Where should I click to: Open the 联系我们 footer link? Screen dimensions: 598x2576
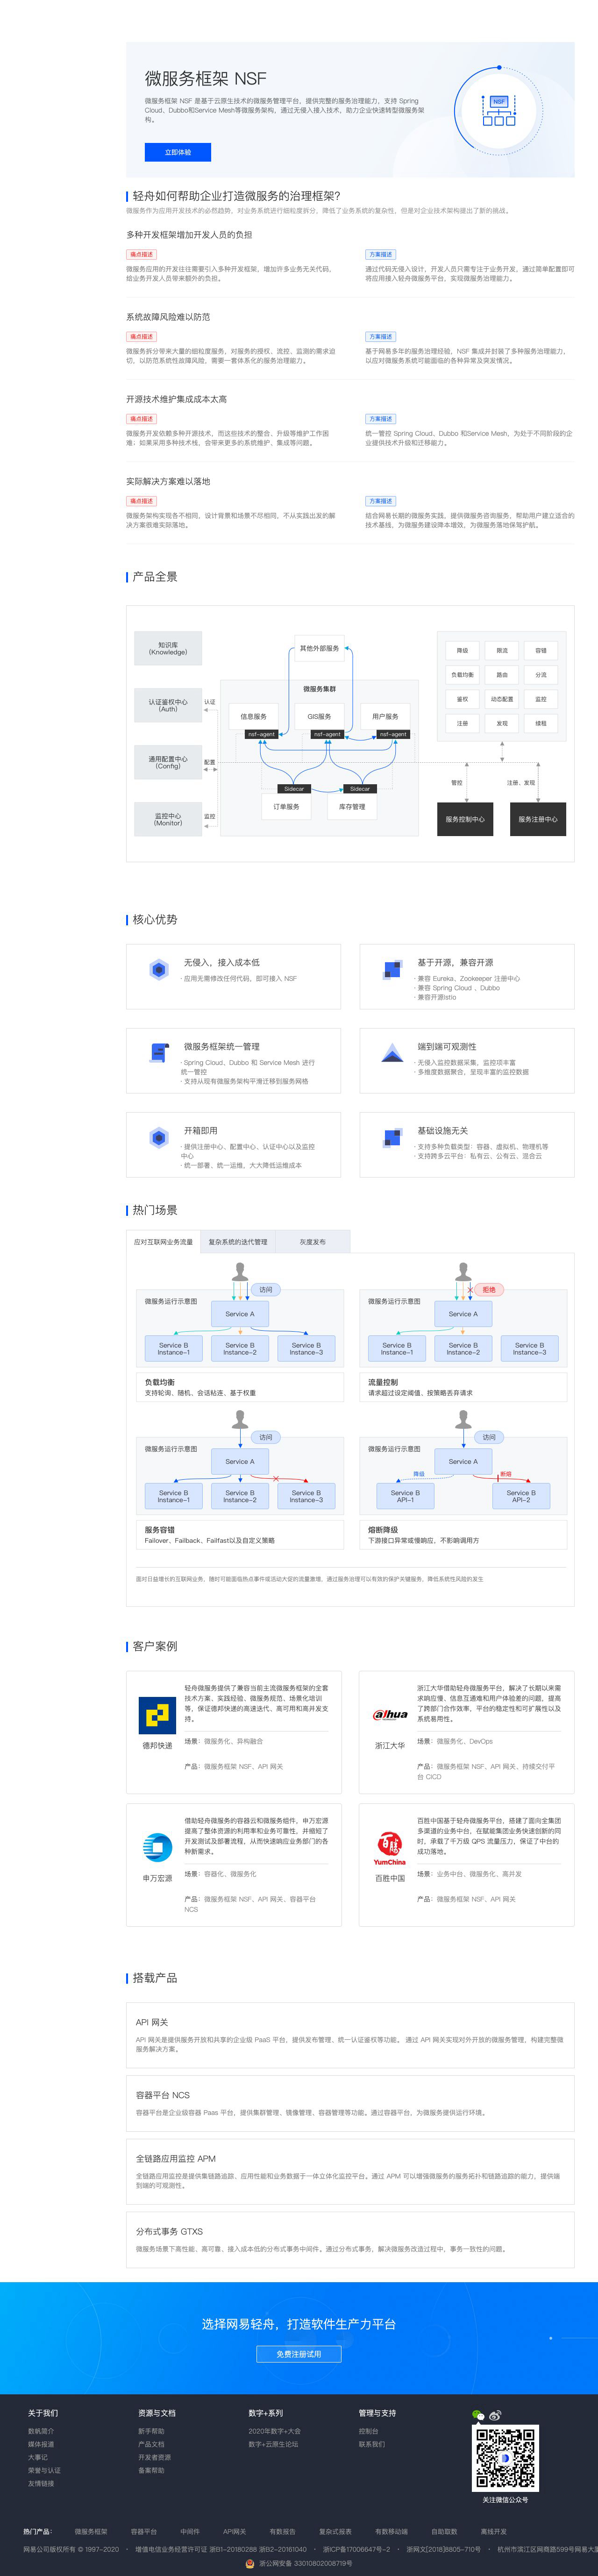[372, 2444]
